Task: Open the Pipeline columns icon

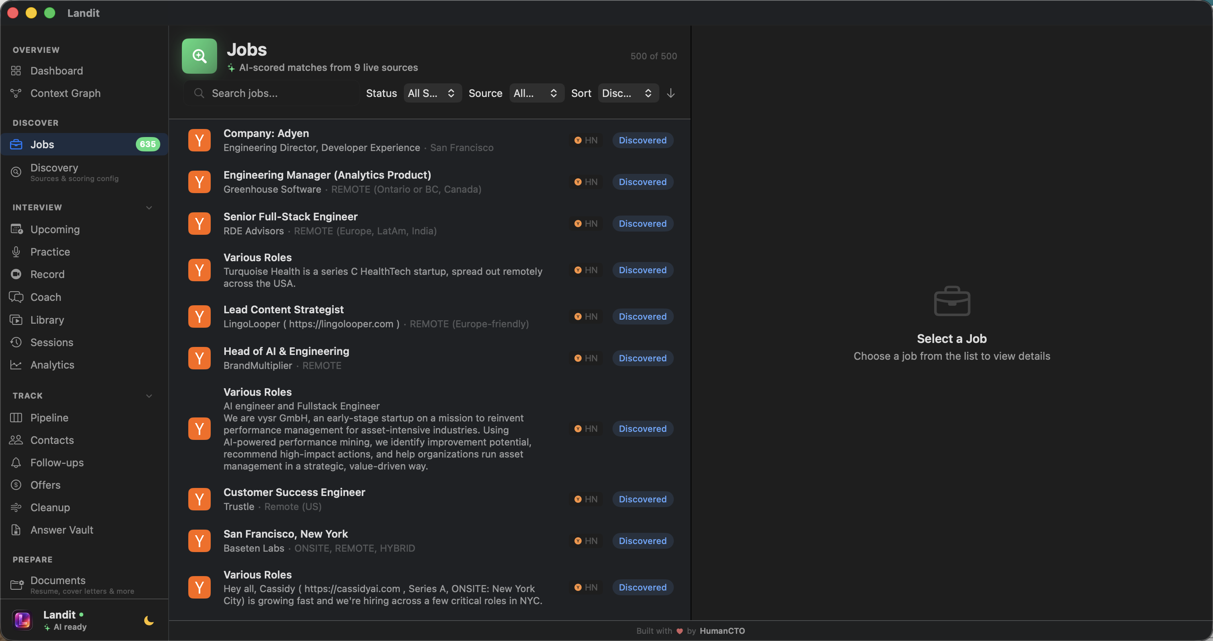Action: click(x=16, y=418)
